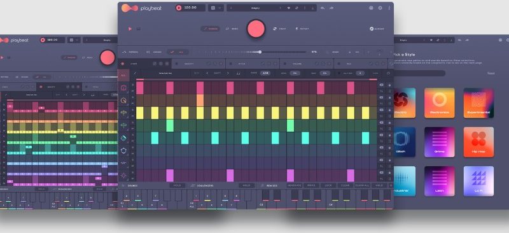Pick the Experimental style card in right window
Viewport: 509px width, 233px height.
[x=478, y=103]
